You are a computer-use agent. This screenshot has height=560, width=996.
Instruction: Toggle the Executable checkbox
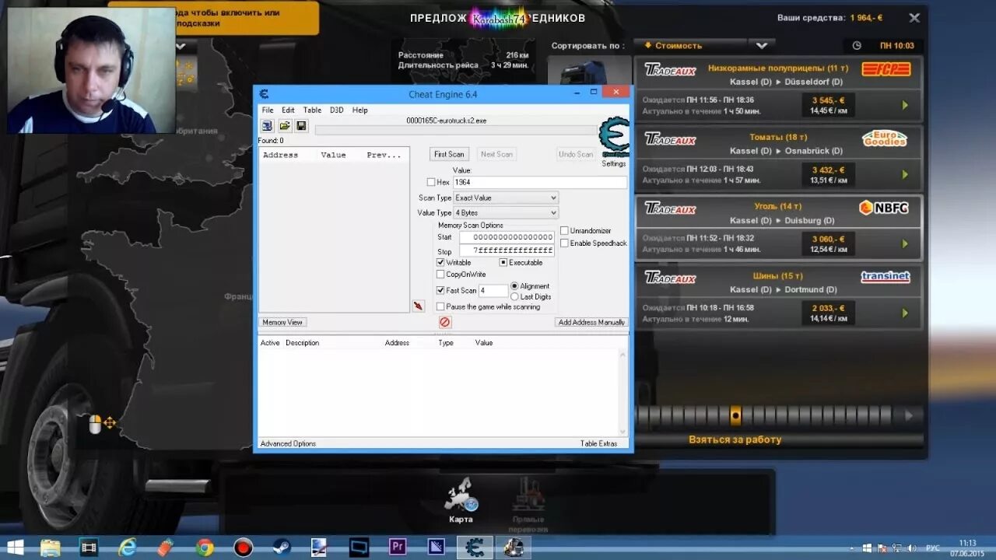point(503,262)
